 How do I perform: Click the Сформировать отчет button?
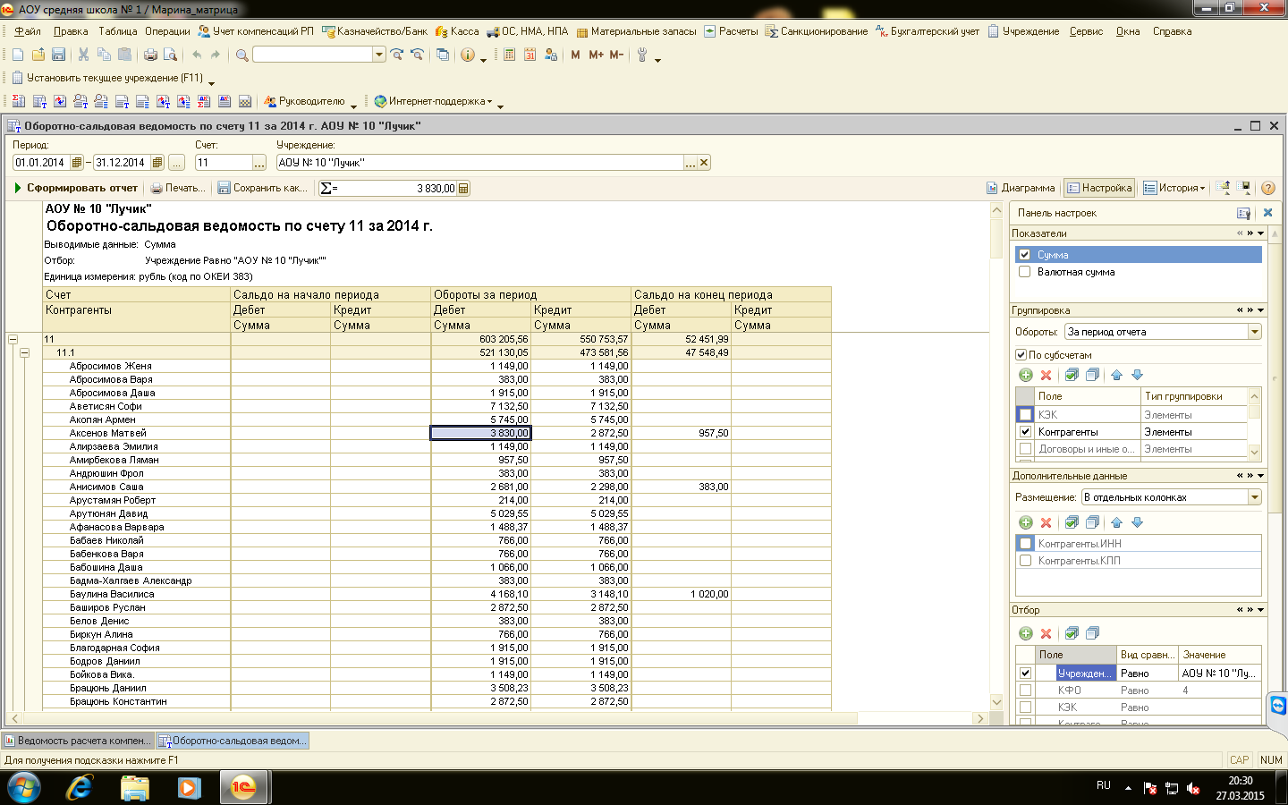76,188
